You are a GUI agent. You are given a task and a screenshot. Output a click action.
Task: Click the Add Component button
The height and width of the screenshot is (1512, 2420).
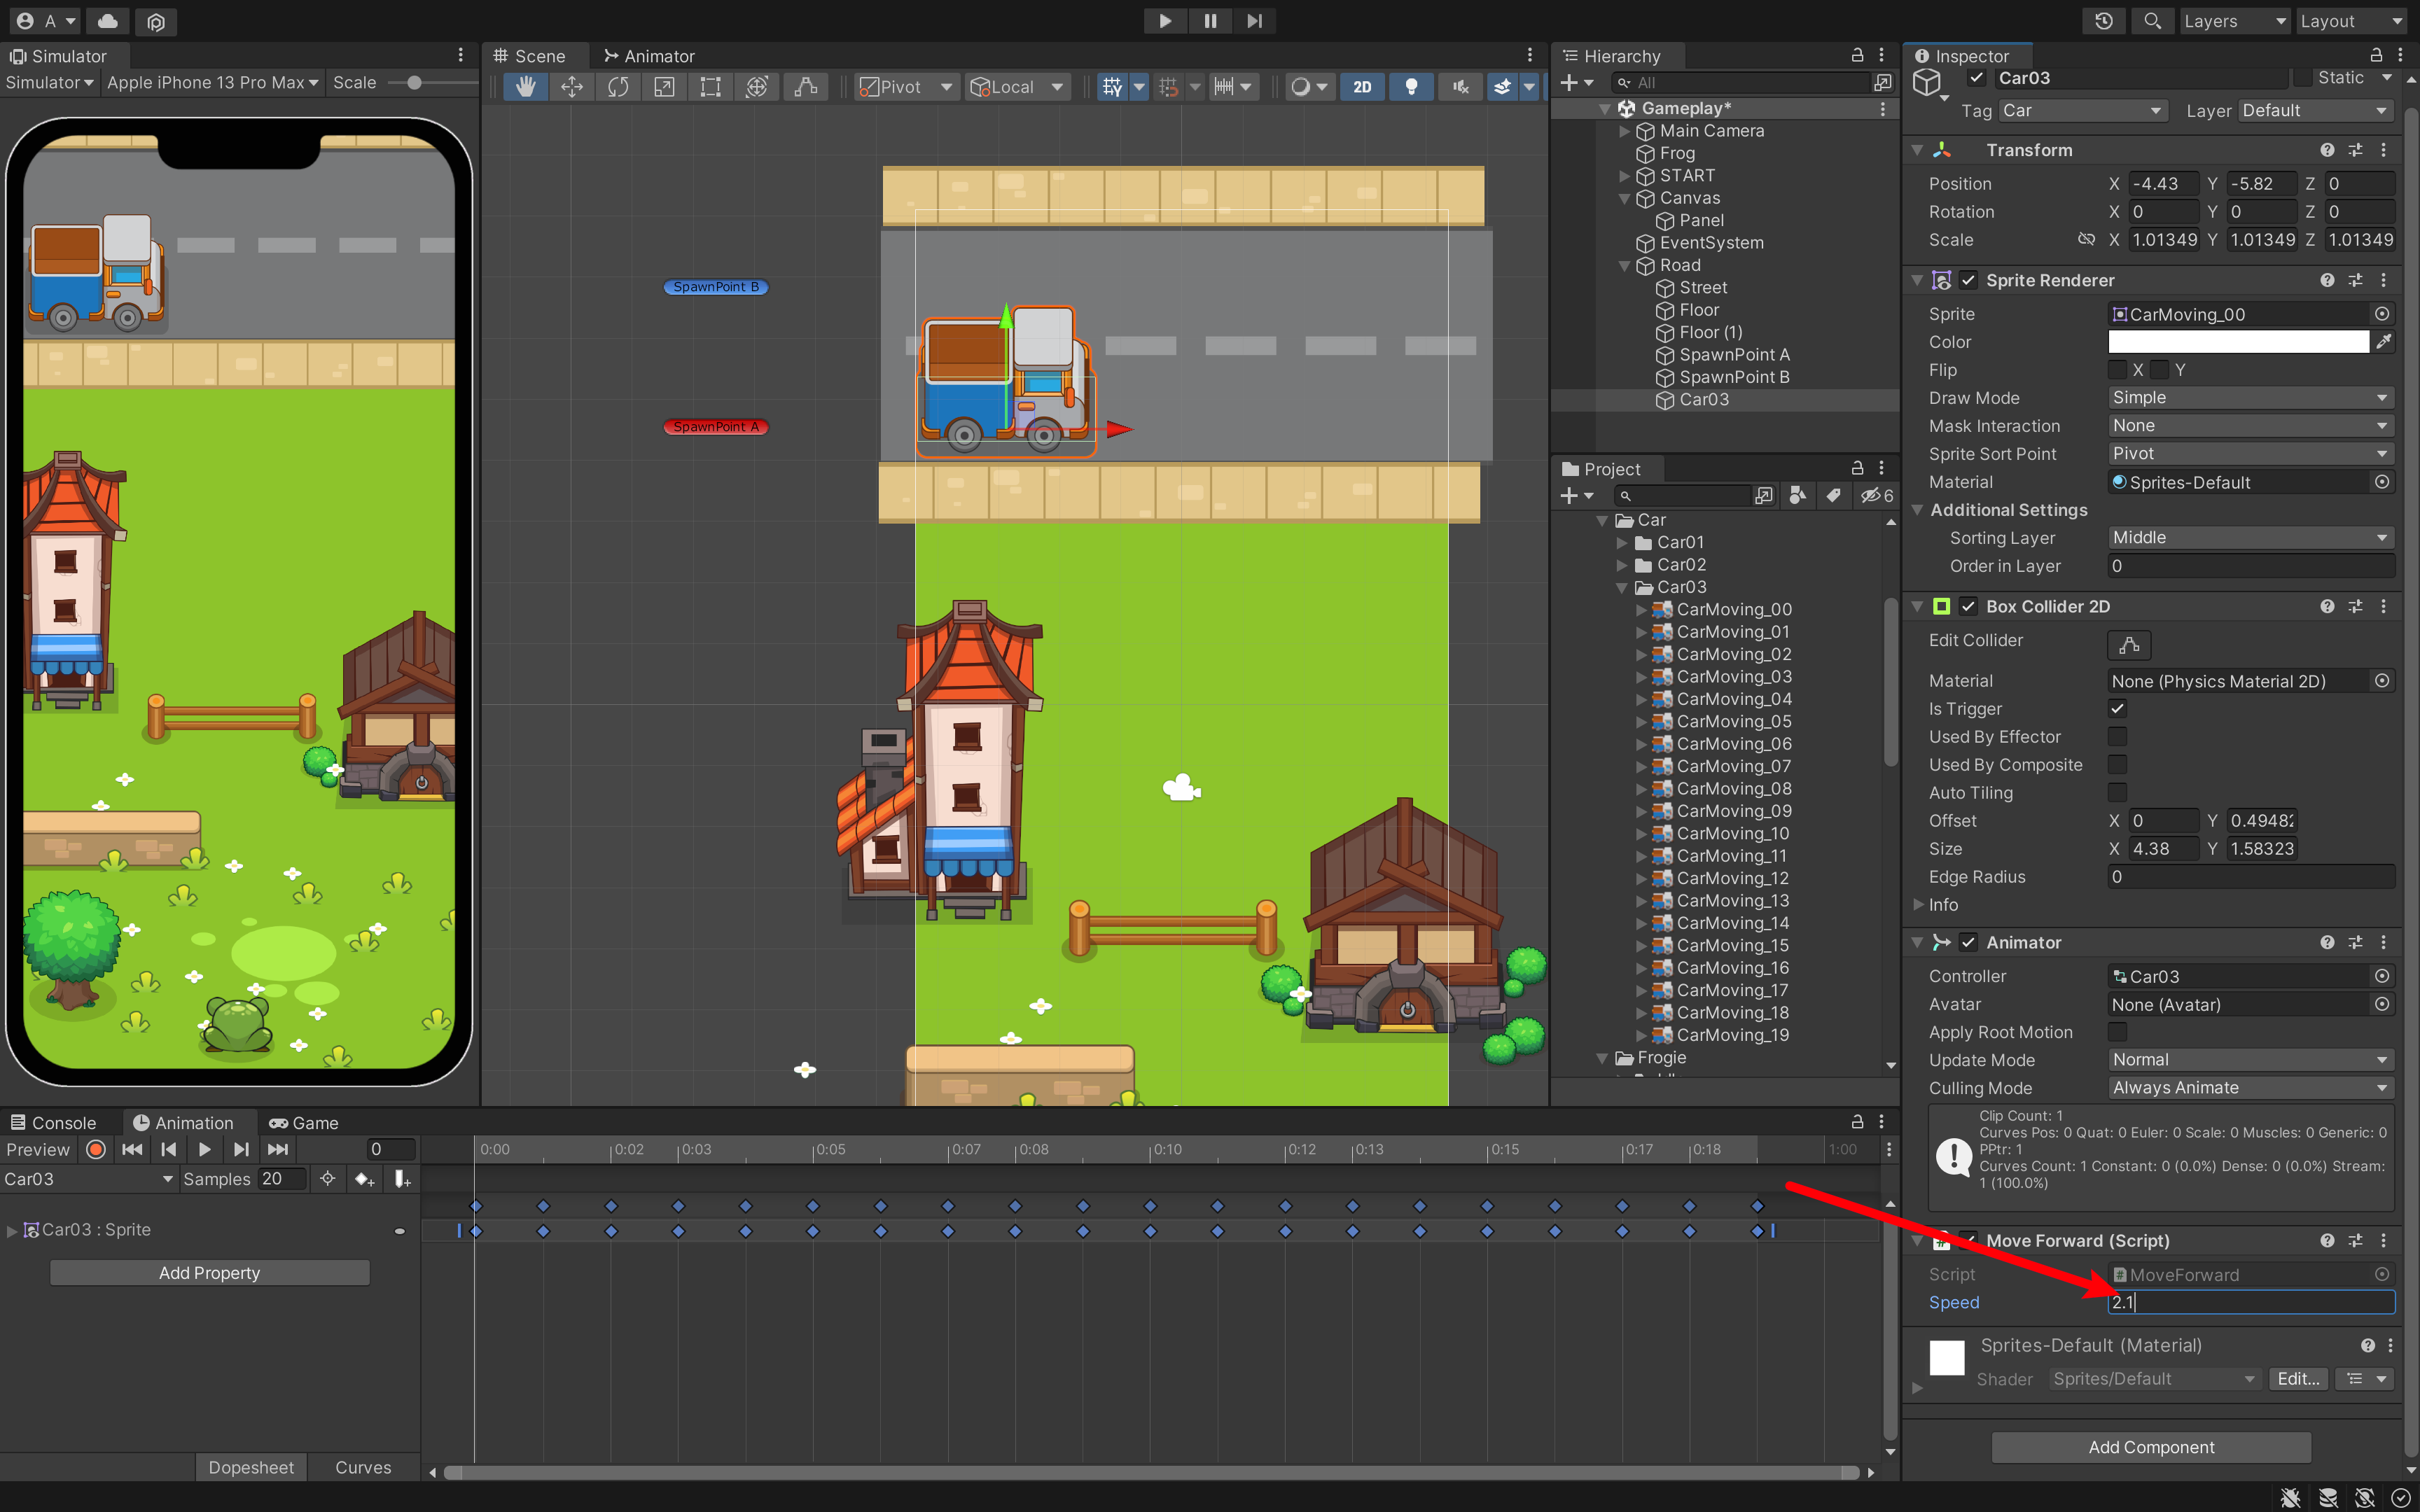pos(2151,1447)
